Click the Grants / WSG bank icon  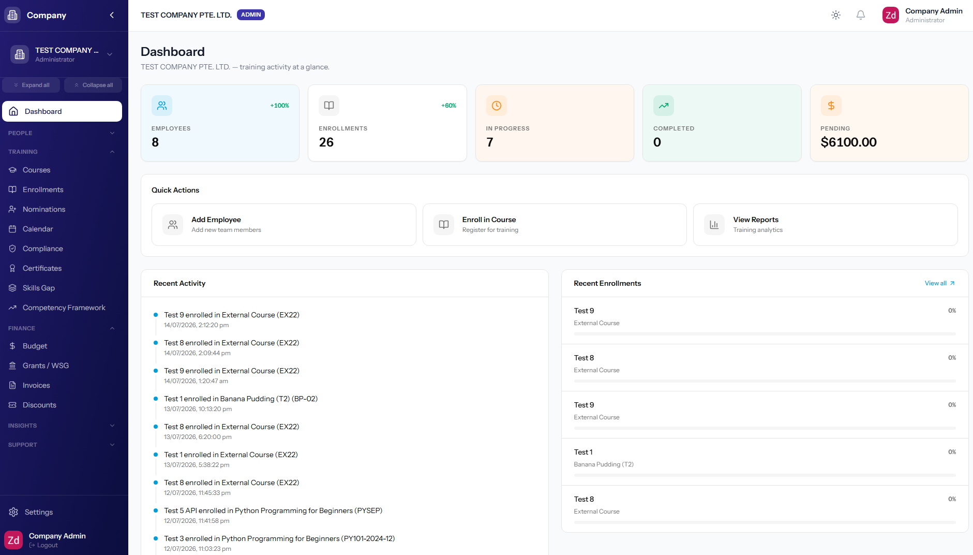(12, 366)
